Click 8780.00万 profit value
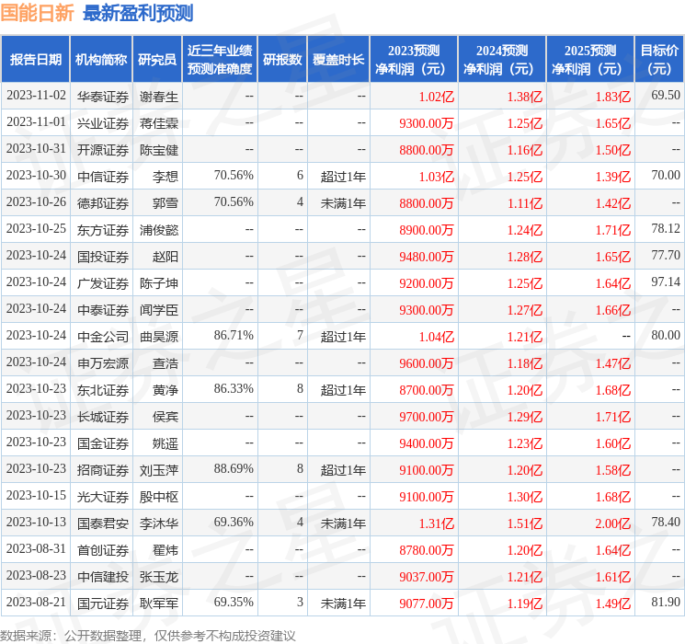The image size is (685, 644). [x=427, y=550]
